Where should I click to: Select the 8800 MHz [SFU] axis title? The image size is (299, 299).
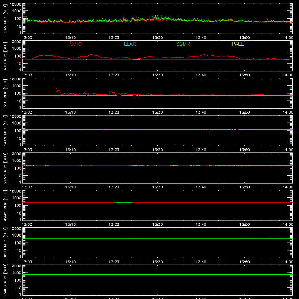point(5,243)
